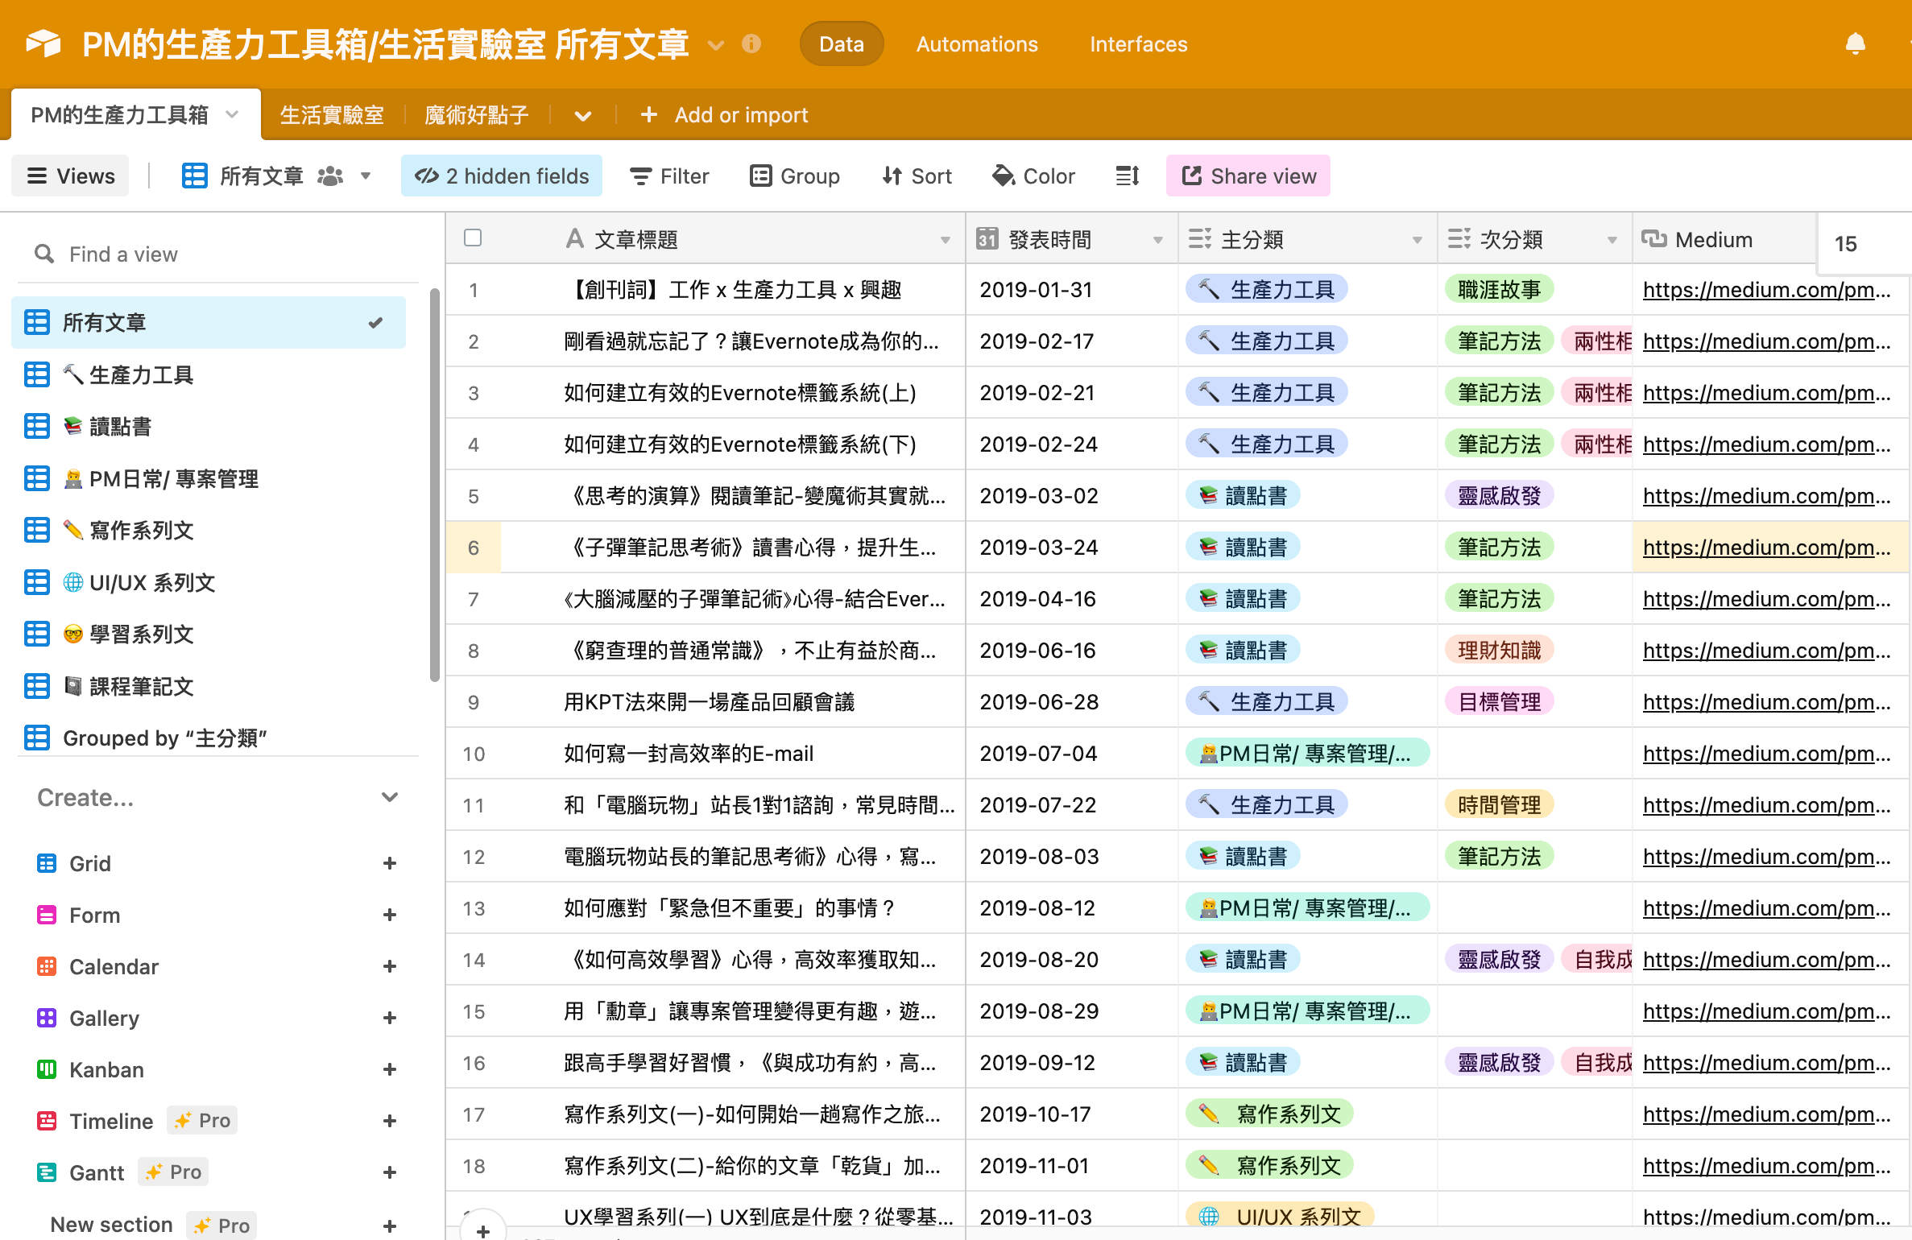Toggle the Views sidebar button
The width and height of the screenshot is (1912, 1240).
pyautogui.click(x=71, y=176)
